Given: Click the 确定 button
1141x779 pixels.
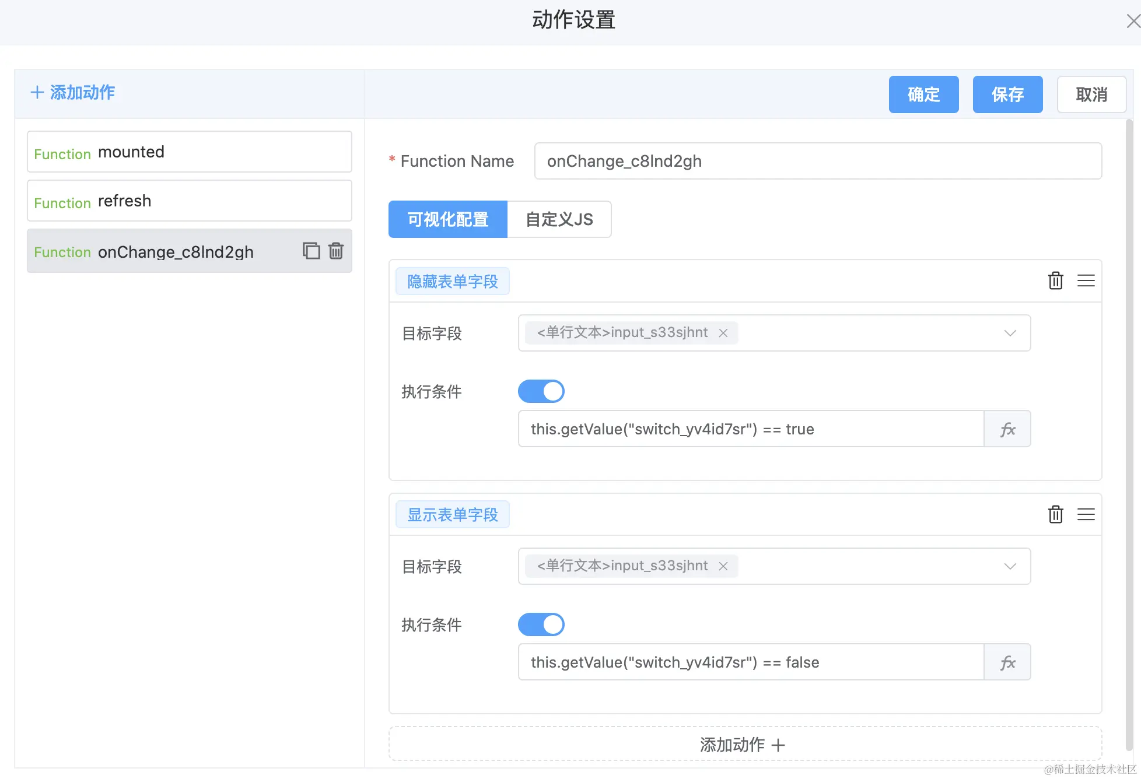Looking at the screenshot, I should [x=923, y=94].
